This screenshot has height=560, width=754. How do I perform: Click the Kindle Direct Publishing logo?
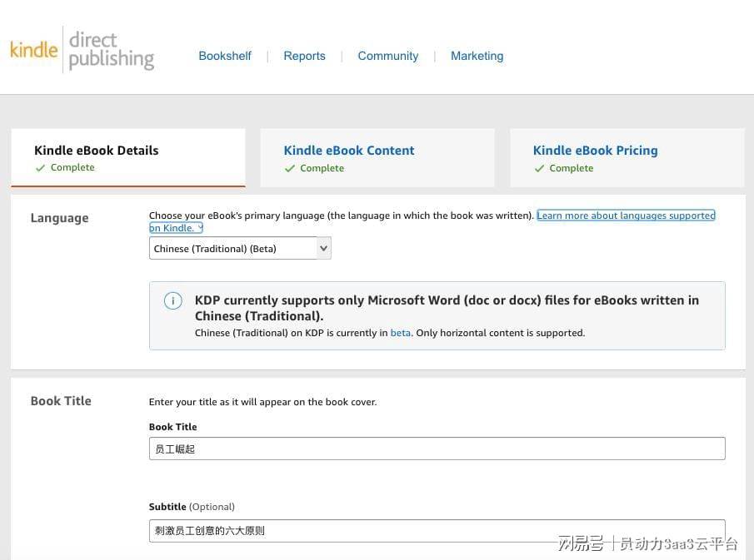click(x=82, y=51)
